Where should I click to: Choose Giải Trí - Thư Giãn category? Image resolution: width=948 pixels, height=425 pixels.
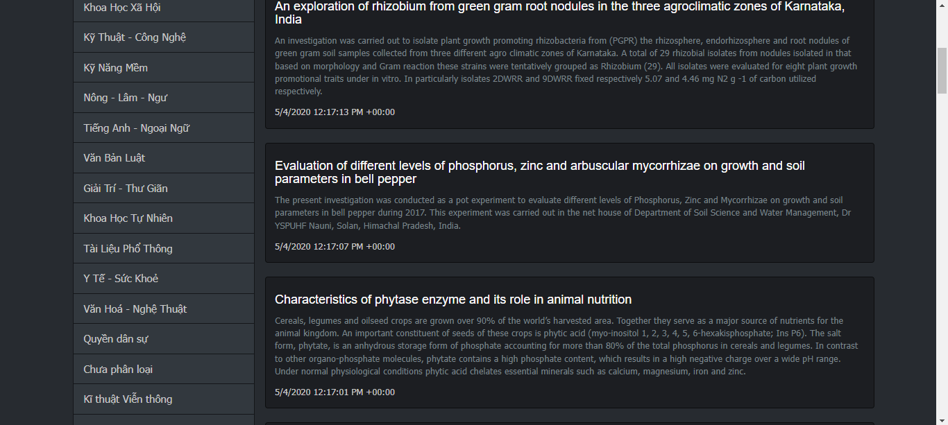click(x=164, y=188)
